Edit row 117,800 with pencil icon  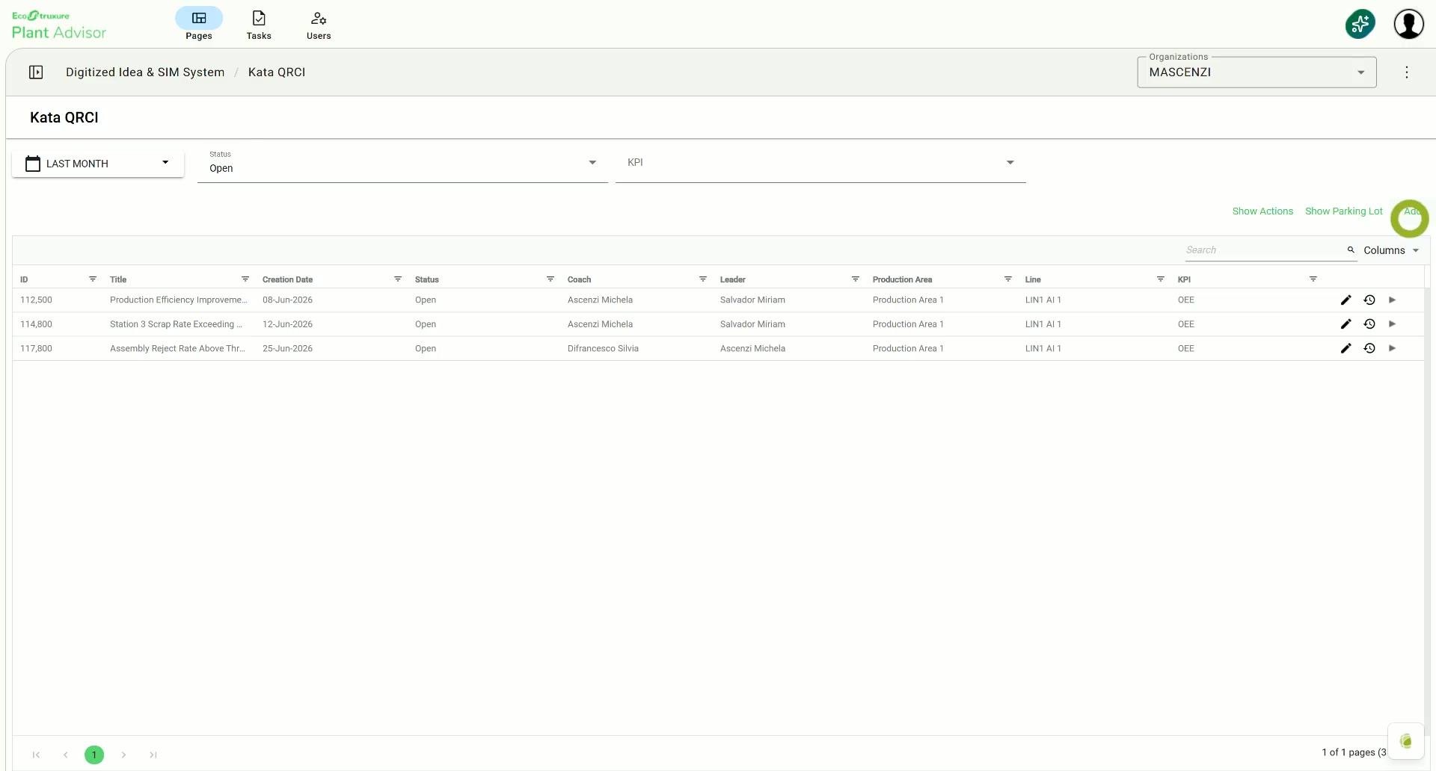pos(1346,348)
